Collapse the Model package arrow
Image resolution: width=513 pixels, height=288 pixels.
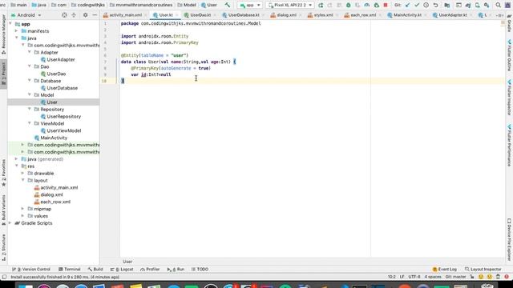[x=30, y=95]
